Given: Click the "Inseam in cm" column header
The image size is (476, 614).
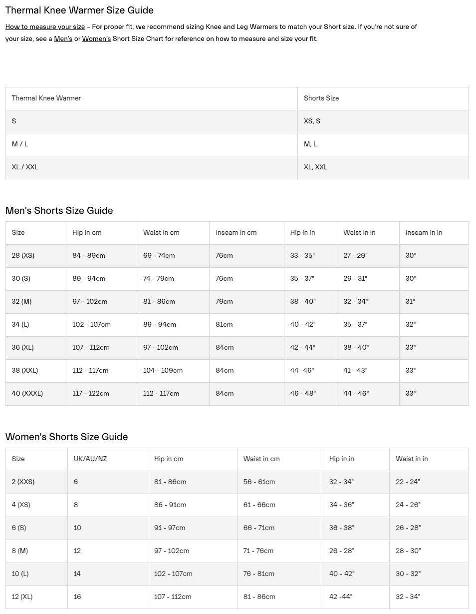Looking at the screenshot, I should (x=236, y=233).
